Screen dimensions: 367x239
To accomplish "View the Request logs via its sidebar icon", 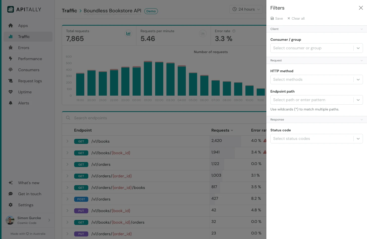I will (10, 81).
